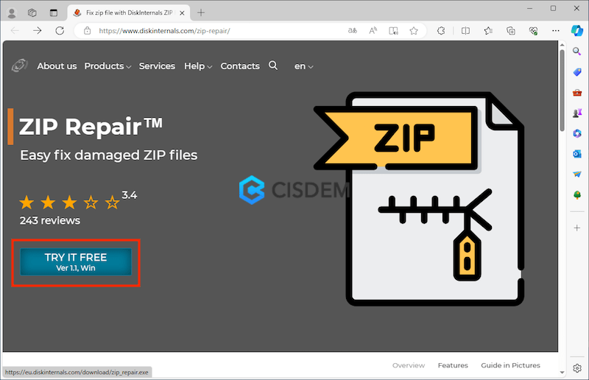Click the TRY IT FREE button
Image resolution: width=589 pixels, height=380 pixels.
[76, 262]
